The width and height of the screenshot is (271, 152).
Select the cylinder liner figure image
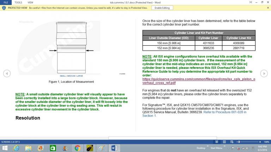tap(71, 48)
